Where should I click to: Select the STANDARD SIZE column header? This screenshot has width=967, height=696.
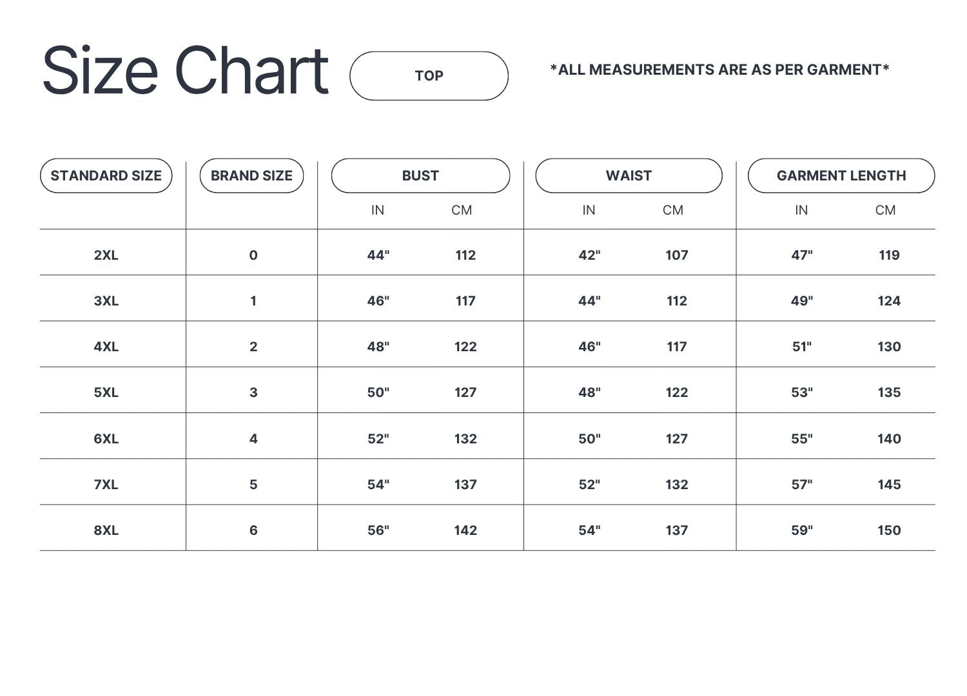coord(106,176)
